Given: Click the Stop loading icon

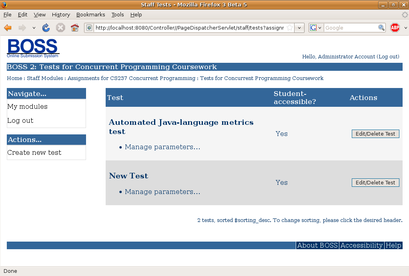Looking at the screenshot, I should [60, 28].
